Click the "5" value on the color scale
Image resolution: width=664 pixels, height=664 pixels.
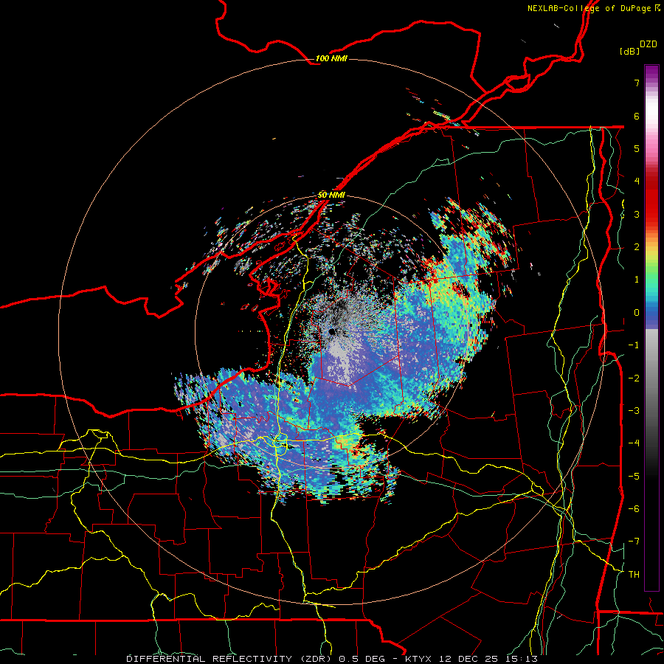(x=637, y=148)
